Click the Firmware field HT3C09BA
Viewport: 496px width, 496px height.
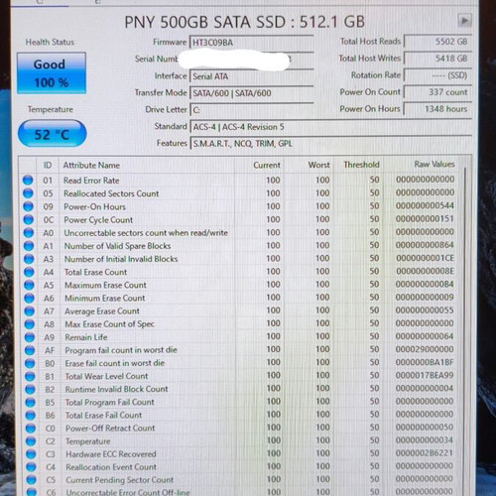[x=251, y=43]
